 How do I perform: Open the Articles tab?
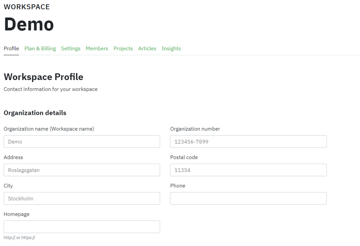pyautogui.click(x=147, y=49)
